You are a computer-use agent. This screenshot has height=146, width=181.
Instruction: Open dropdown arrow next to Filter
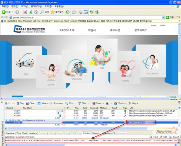[89, 103]
